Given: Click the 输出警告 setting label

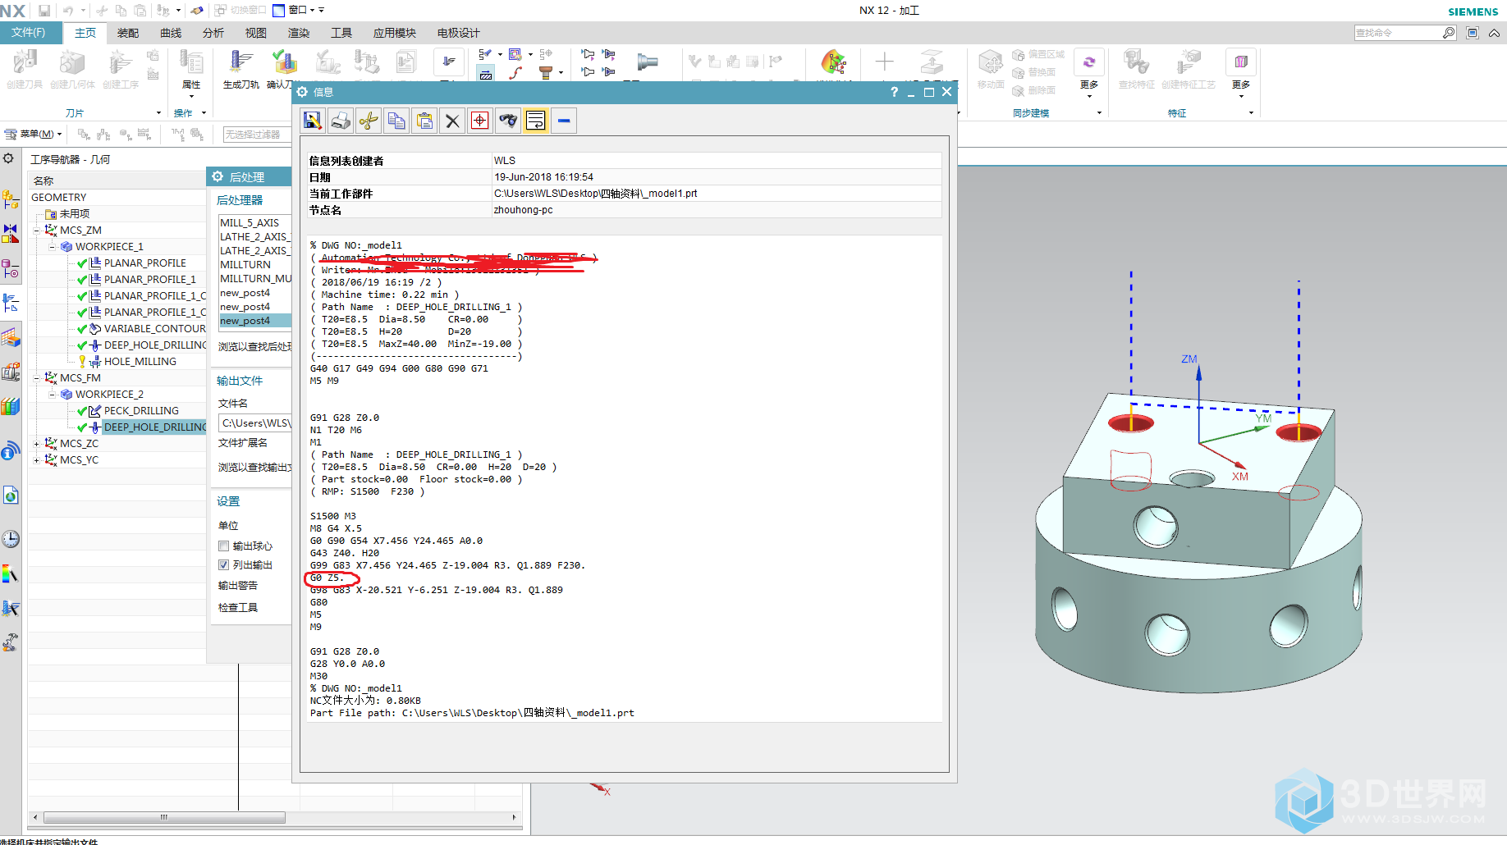Looking at the screenshot, I should pyautogui.click(x=238, y=586).
